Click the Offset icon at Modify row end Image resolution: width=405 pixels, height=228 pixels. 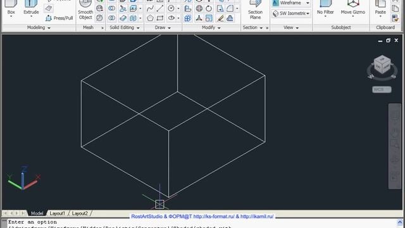[230, 18]
